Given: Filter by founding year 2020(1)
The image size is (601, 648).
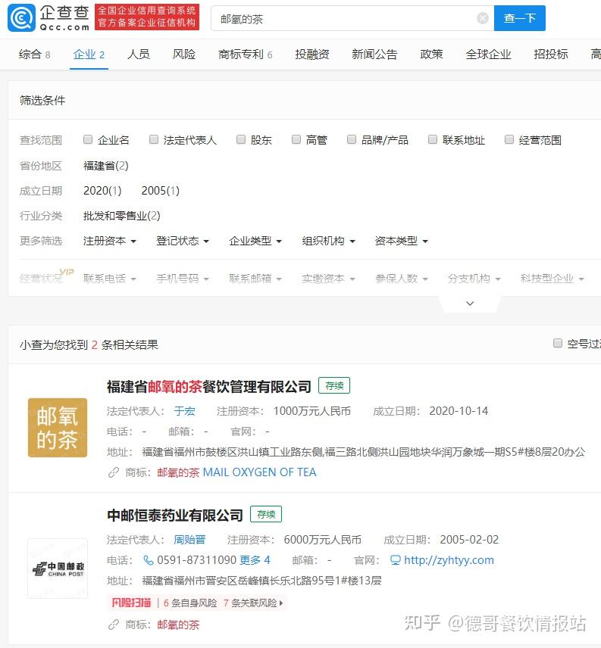Looking at the screenshot, I should tap(102, 191).
